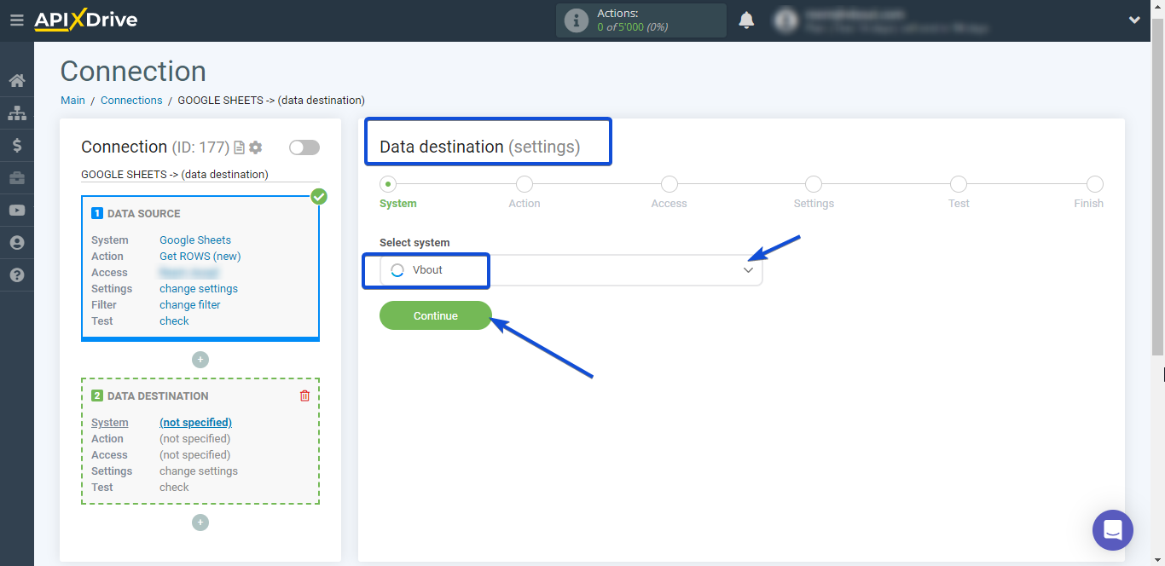Open the user profile sidebar icon
The image size is (1165, 566).
click(17, 243)
